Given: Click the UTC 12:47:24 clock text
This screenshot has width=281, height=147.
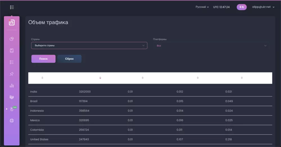Looking at the screenshot, I should pos(221,7).
